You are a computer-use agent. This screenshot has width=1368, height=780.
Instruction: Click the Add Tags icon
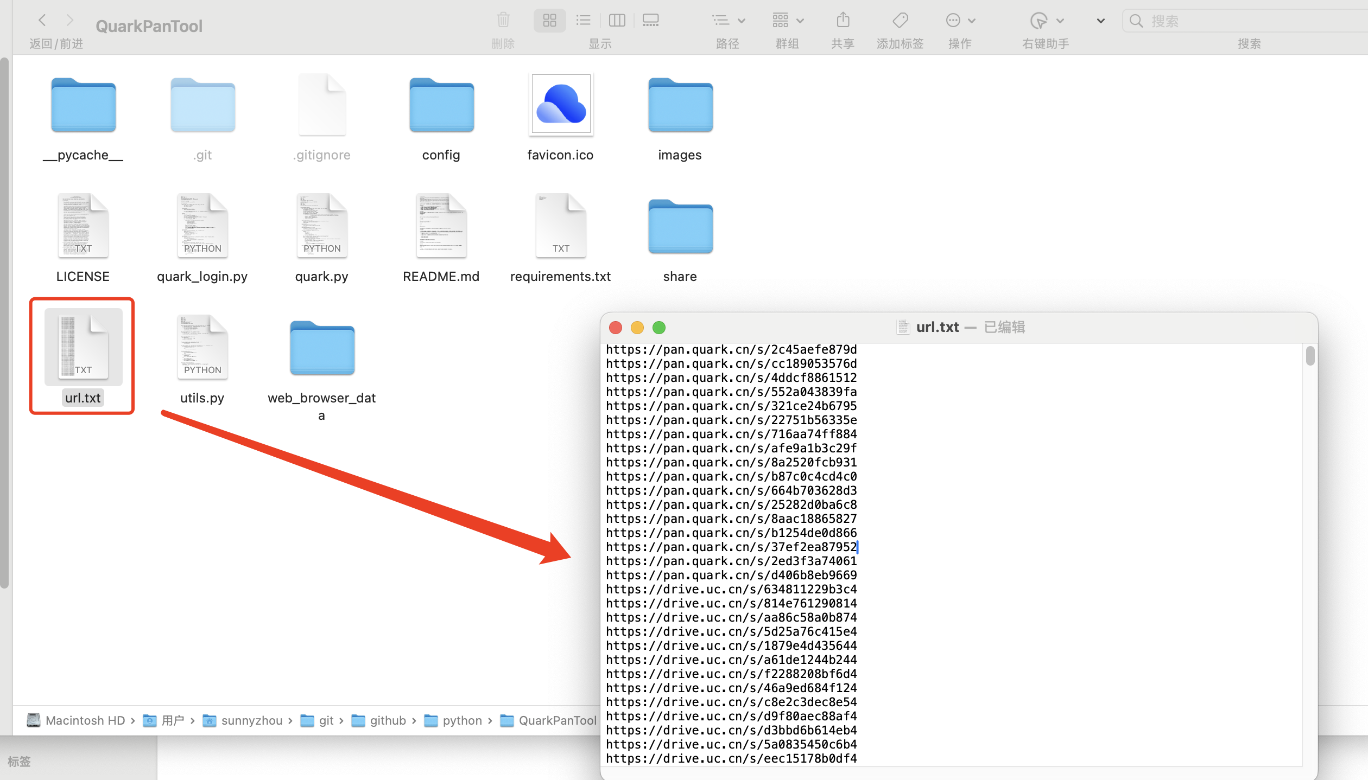tap(900, 21)
